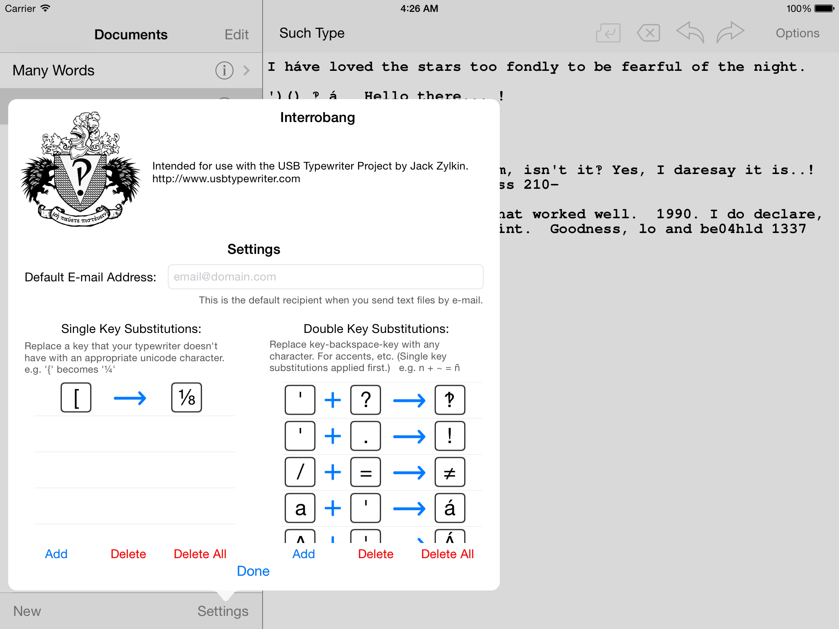Tap the Interrobang coat of arms logo

click(80, 169)
